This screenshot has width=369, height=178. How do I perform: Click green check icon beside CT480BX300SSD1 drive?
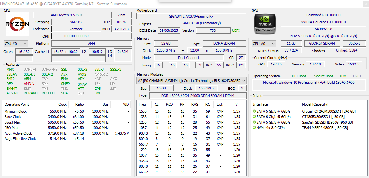254,116
